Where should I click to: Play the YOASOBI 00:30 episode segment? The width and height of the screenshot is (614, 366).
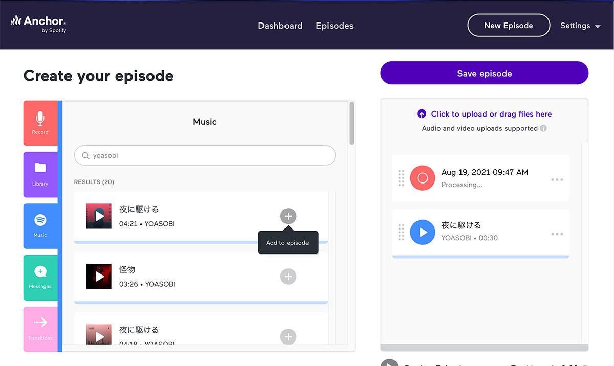pos(423,232)
